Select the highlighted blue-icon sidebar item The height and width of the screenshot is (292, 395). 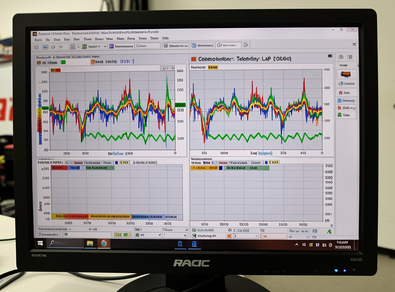(346, 101)
